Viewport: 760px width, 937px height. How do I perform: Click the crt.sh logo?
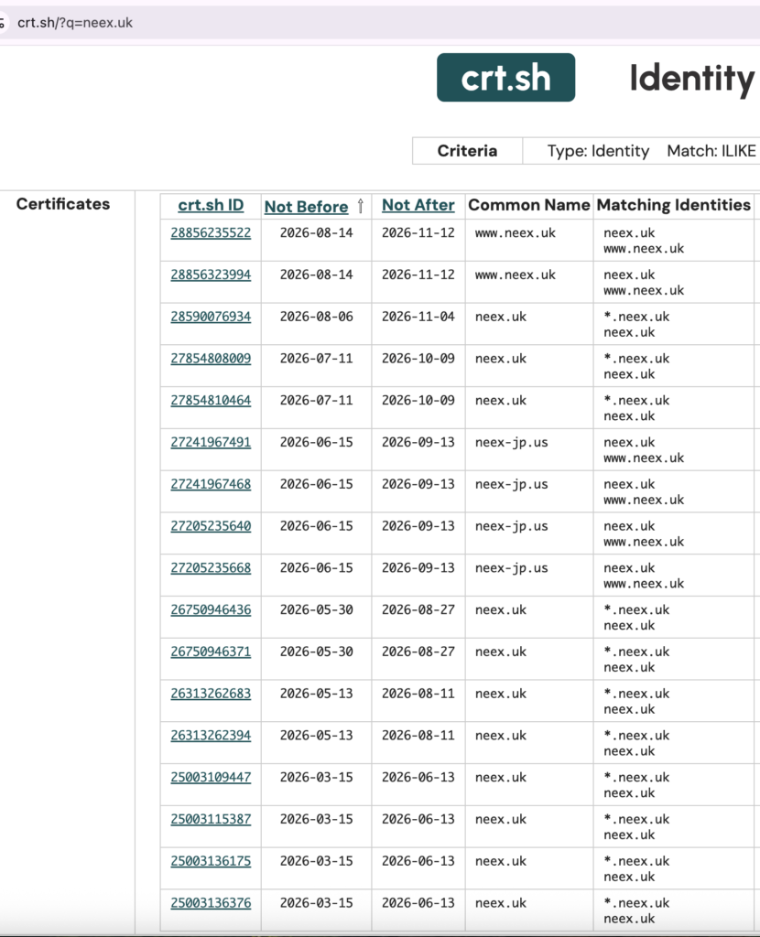point(505,78)
